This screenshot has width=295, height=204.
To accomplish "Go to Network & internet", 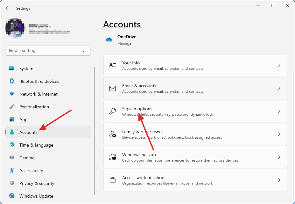I will (x=48, y=94).
